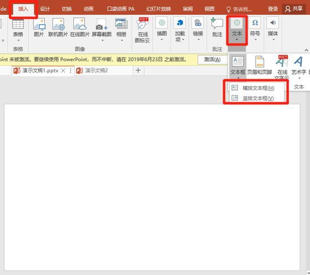The width and height of the screenshot is (310, 275).
Task: Insert 艺术字 WordArt
Action: point(298,62)
